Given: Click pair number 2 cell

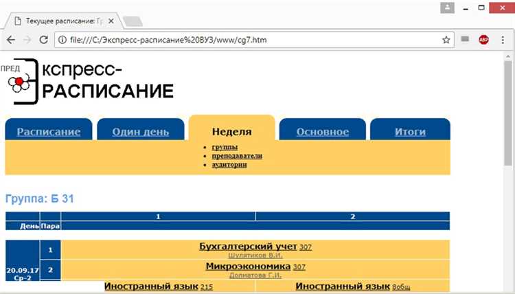Looking at the screenshot, I should [50, 270].
